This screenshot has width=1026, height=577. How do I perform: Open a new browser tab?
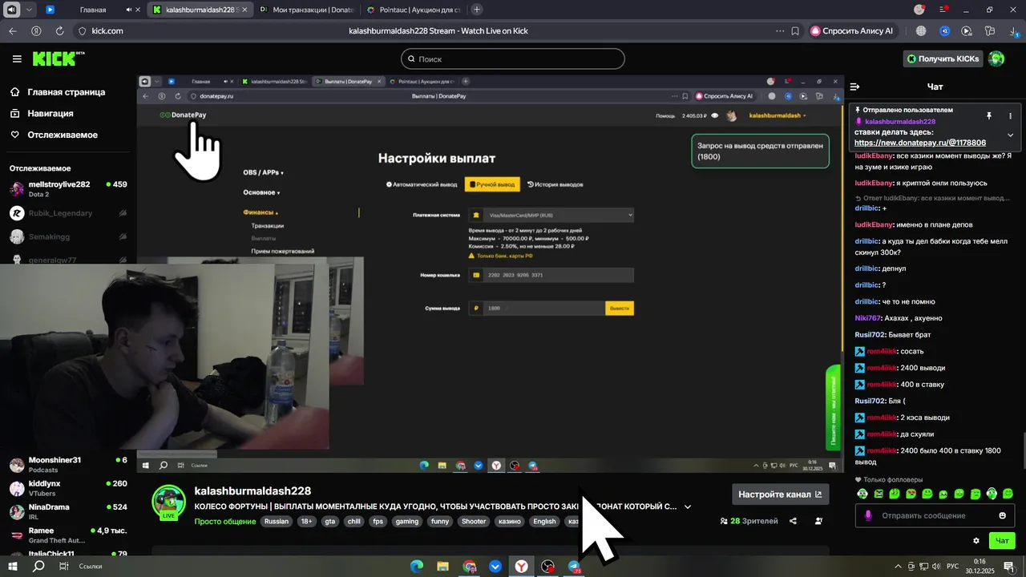click(477, 10)
